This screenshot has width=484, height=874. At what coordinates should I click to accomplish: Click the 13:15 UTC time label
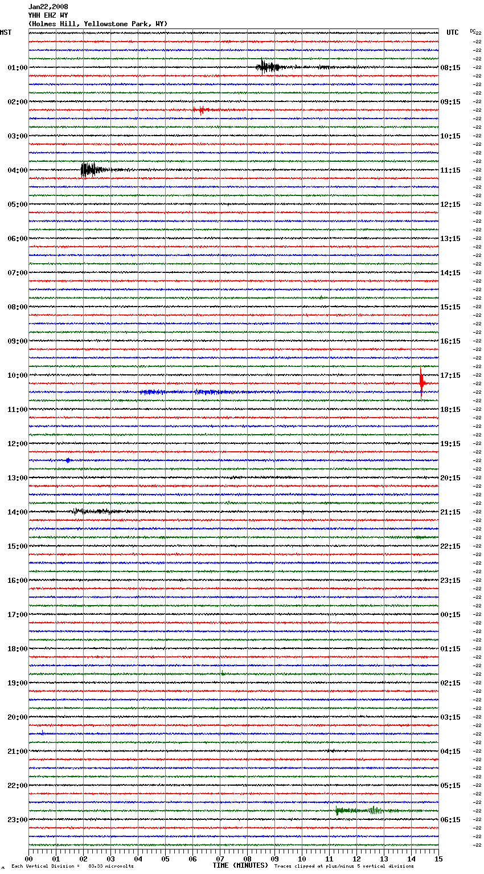tap(450, 239)
